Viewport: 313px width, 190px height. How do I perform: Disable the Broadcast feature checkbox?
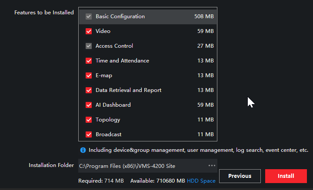tap(89, 134)
